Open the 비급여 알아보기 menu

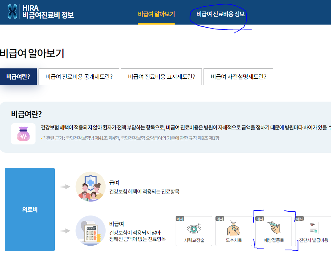pos(156,14)
